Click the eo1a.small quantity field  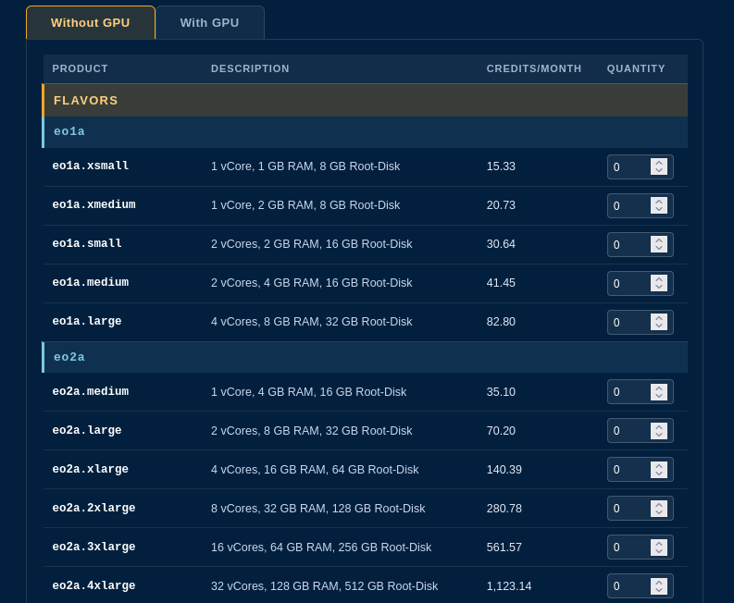(640, 245)
